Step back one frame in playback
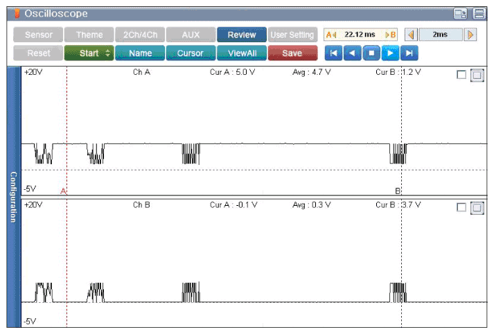Viewport: 494px width, 334px height. pos(352,53)
